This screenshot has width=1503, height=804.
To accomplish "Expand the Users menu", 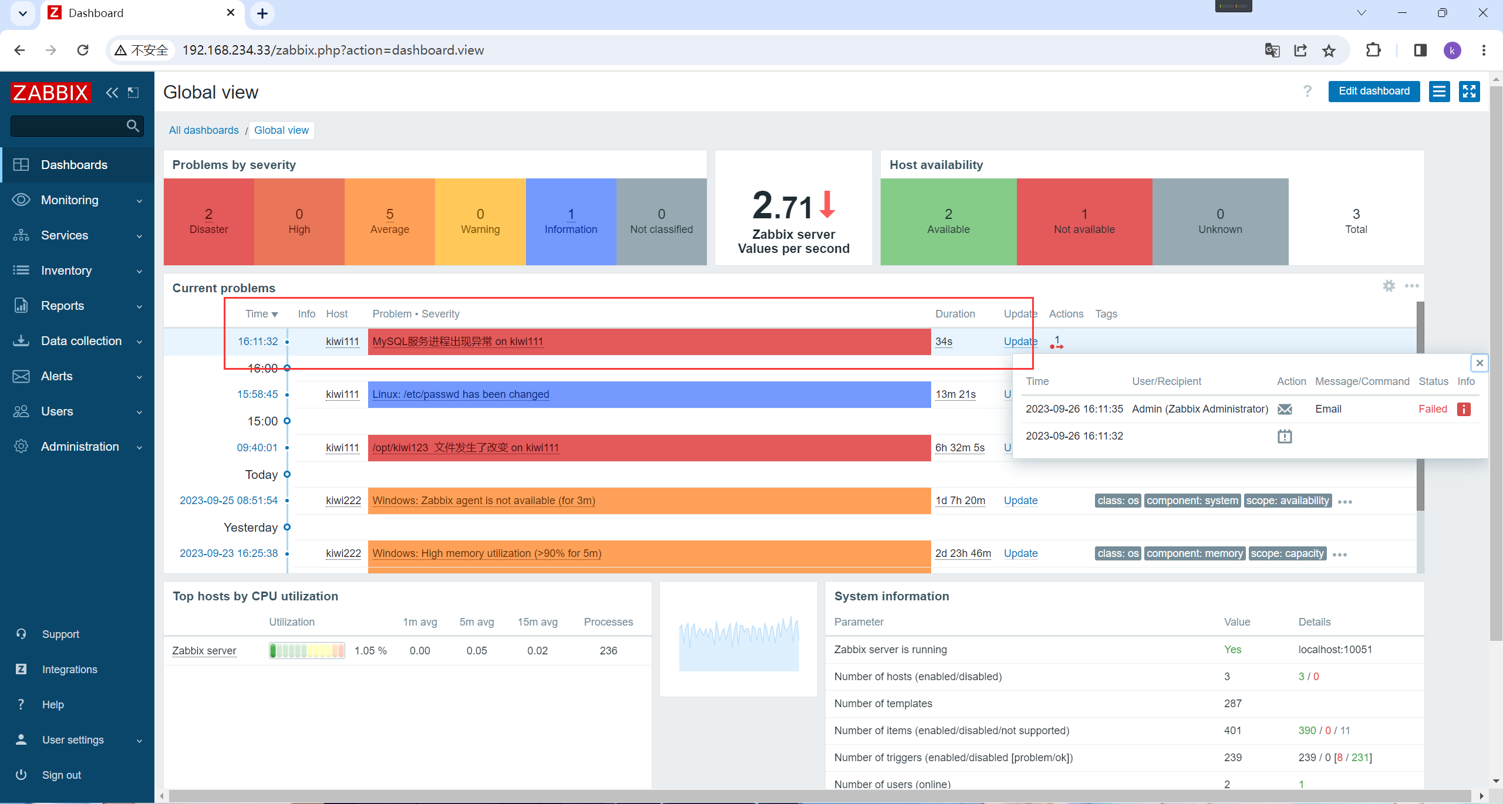I will click(x=77, y=411).
